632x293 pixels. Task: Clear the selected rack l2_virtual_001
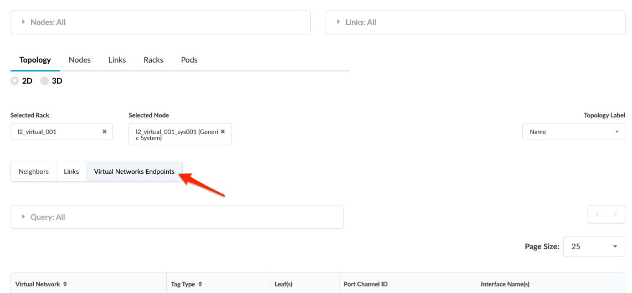[104, 132]
